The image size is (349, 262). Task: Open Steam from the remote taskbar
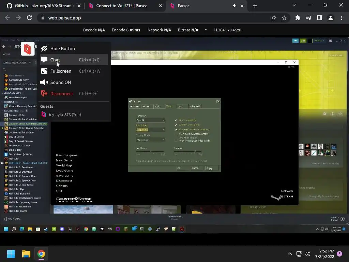click(x=46, y=229)
